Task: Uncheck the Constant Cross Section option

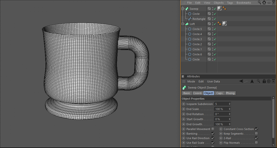Action: [x=256, y=129]
